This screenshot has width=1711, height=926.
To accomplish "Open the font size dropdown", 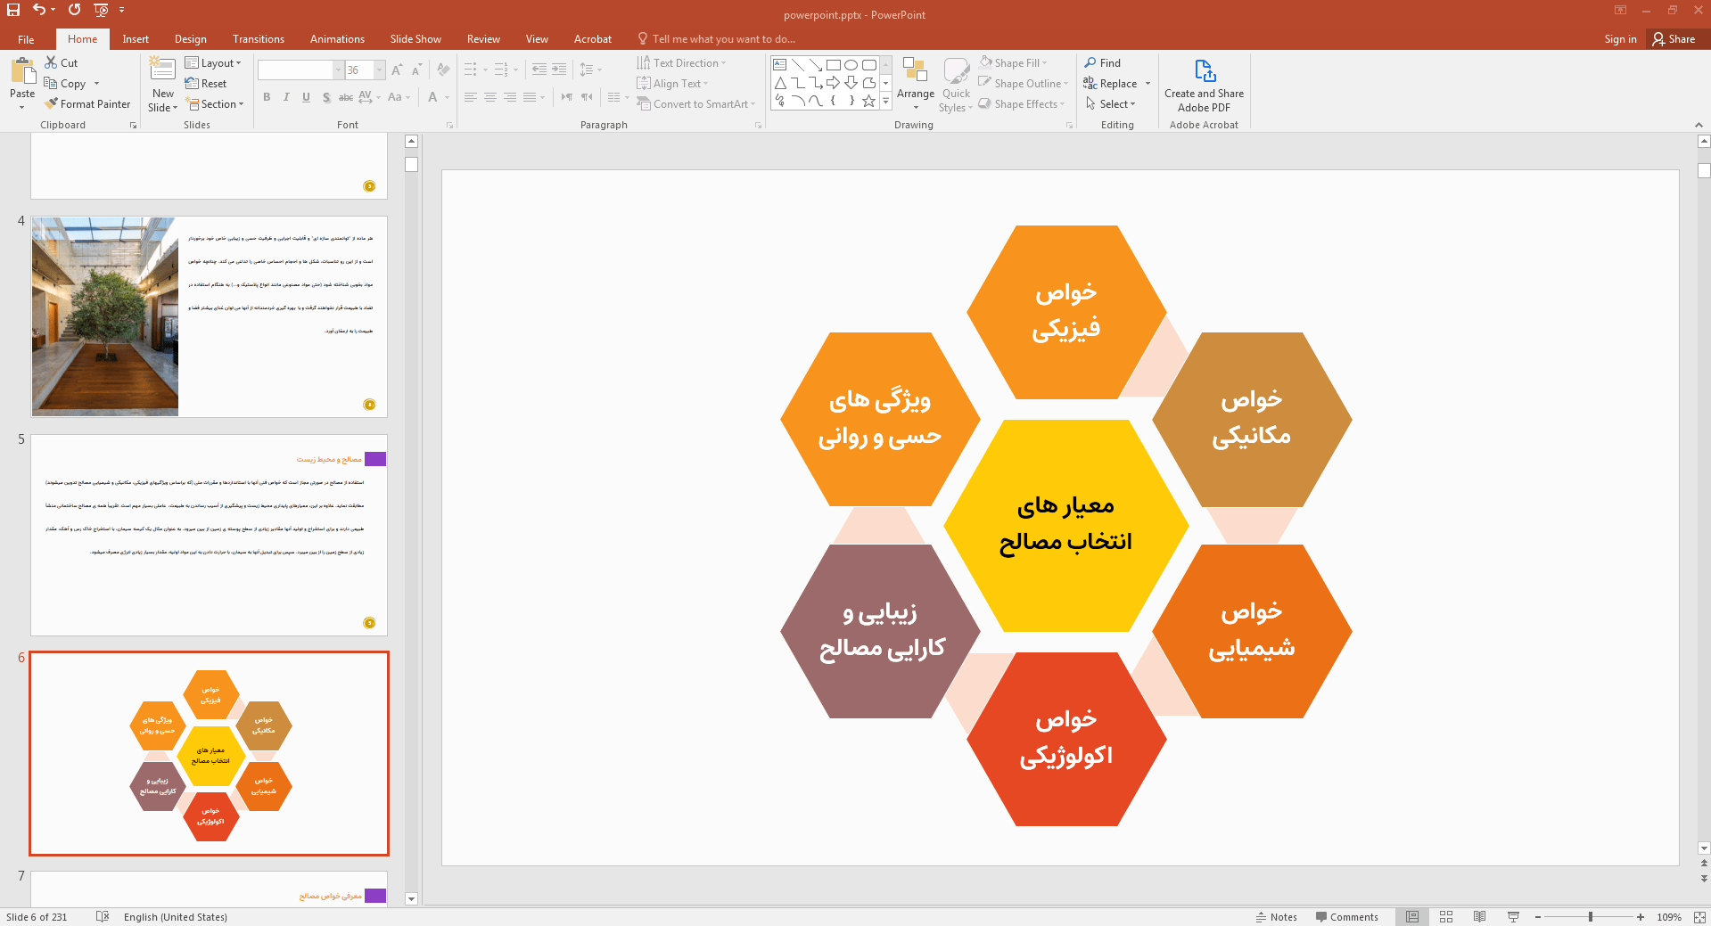I will pyautogui.click(x=380, y=70).
